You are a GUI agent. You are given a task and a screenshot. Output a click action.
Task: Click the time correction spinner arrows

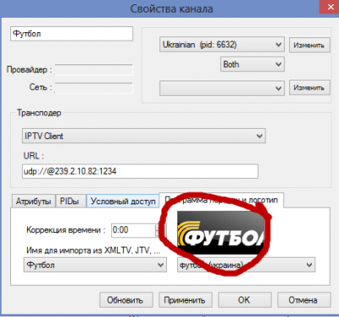[158, 230]
